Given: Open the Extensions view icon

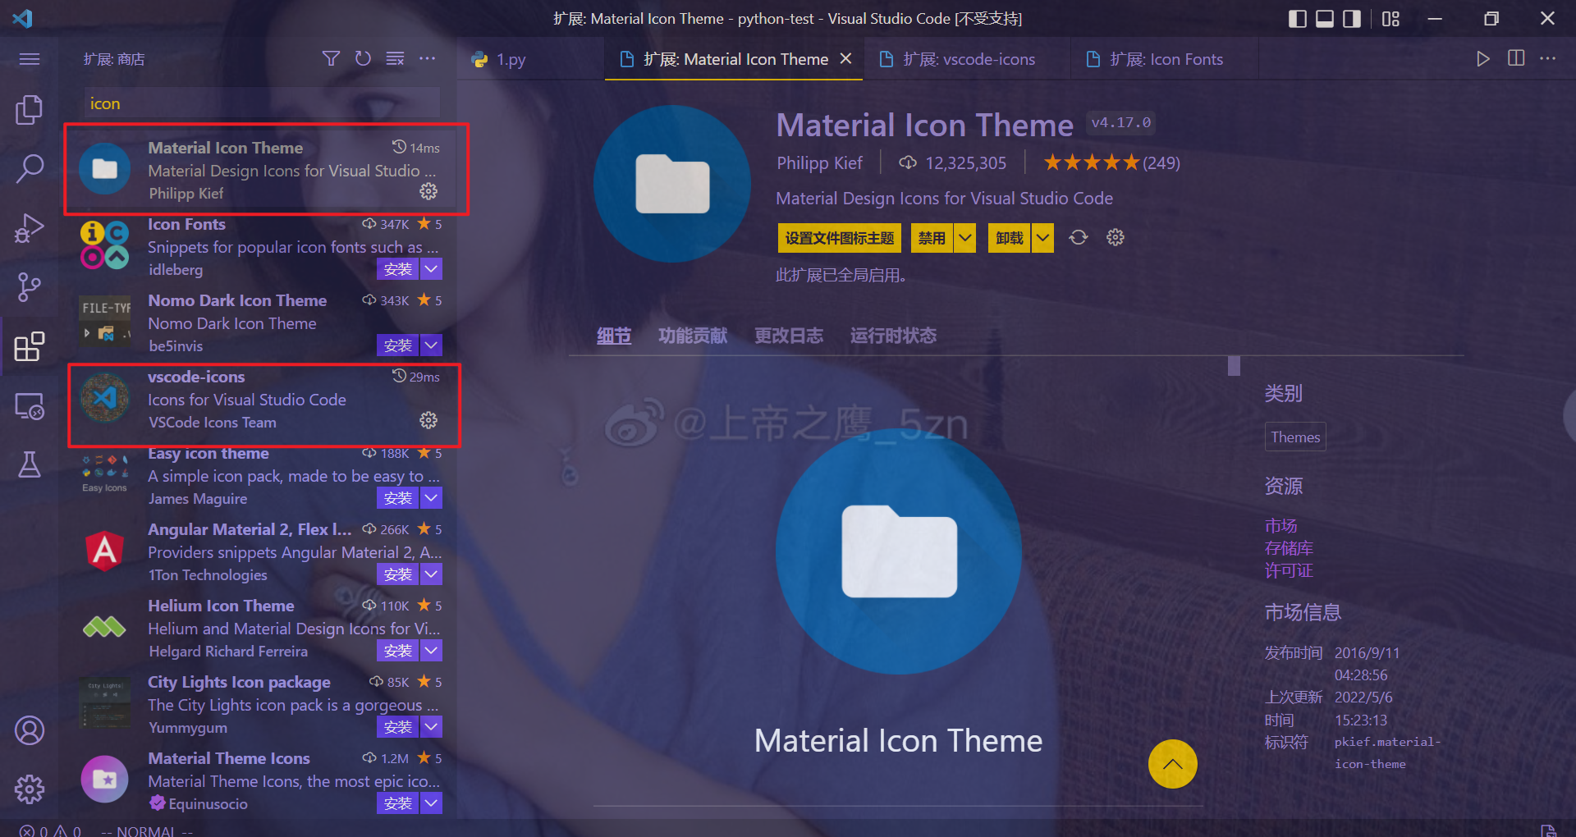Looking at the screenshot, I should [30, 345].
